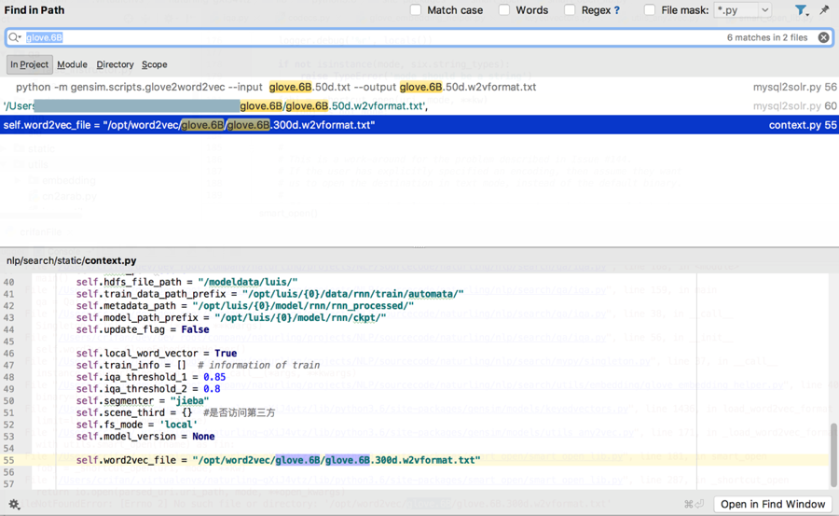Enable the Regex checkbox
This screenshot has width=839, height=516.
[x=570, y=10]
